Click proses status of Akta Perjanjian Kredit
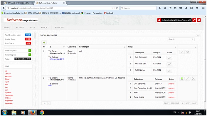The image size is (207, 116). coord(171,88)
